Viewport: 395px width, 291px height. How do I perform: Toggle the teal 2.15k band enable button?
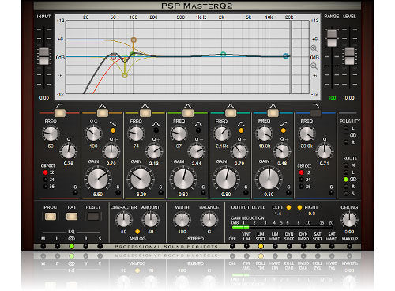pos(231,113)
